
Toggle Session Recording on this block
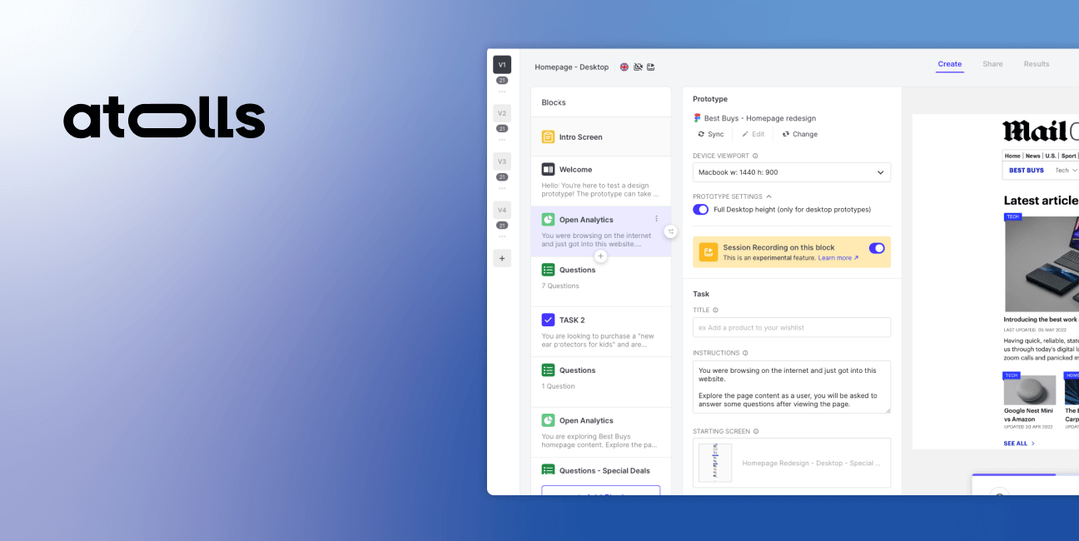point(877,248)
